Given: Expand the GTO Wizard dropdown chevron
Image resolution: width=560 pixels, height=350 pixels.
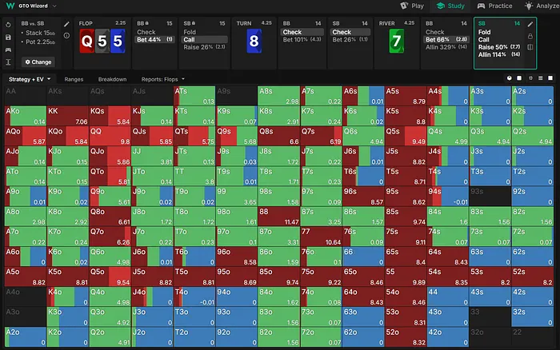Looking at the screenshot, I should click(54, 6).
